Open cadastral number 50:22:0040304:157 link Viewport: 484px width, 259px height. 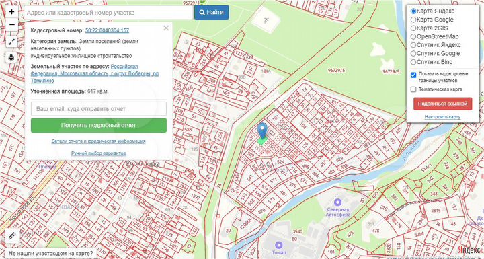107,30
